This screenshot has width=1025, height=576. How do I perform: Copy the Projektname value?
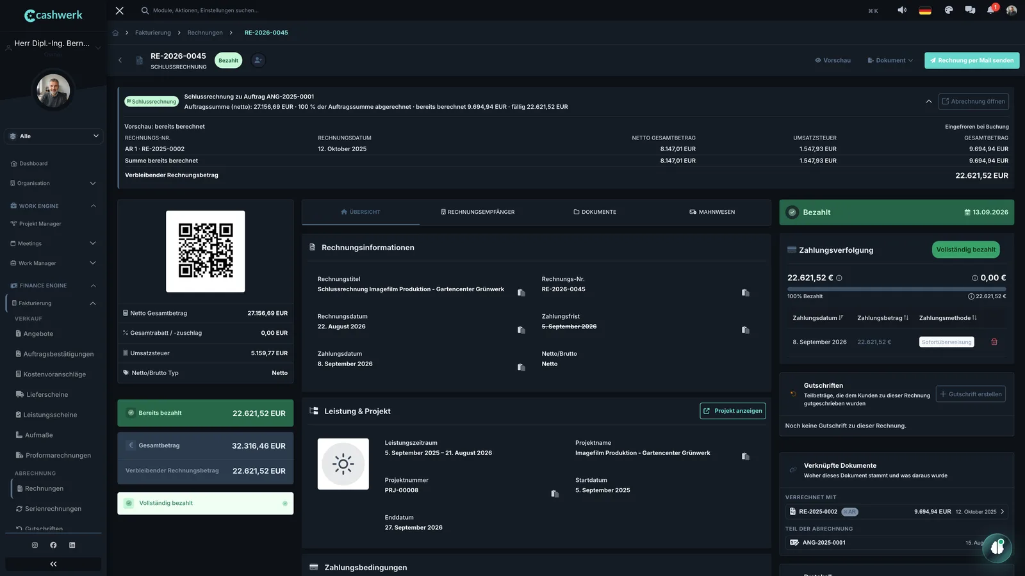[746, 456]
